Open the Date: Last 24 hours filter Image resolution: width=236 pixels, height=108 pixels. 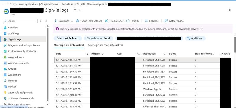tap(68, 38)
